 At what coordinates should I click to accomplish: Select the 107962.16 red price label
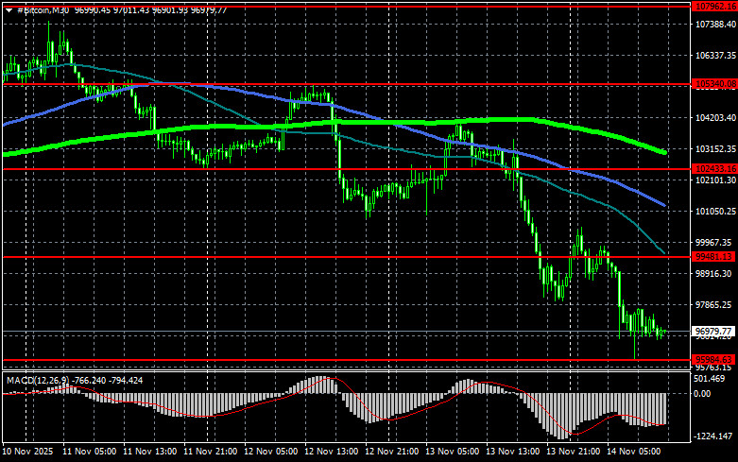714,6
